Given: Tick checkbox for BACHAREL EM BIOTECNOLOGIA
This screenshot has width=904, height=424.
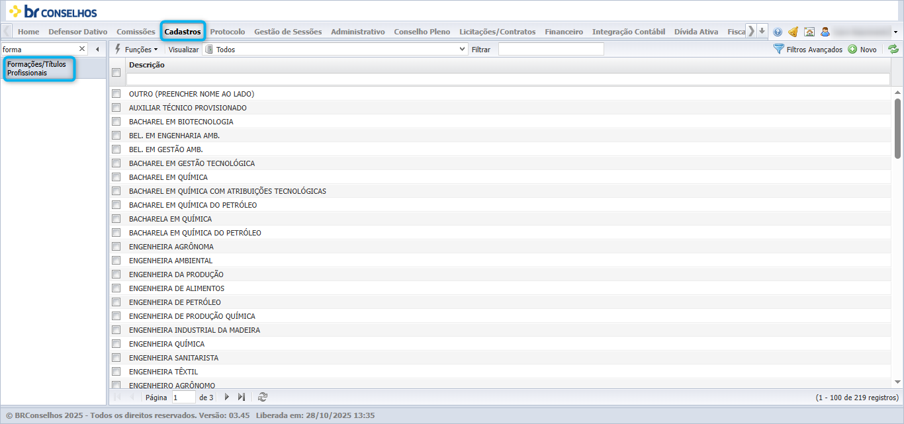Looking at the screenshot, I should coord(116,122).
